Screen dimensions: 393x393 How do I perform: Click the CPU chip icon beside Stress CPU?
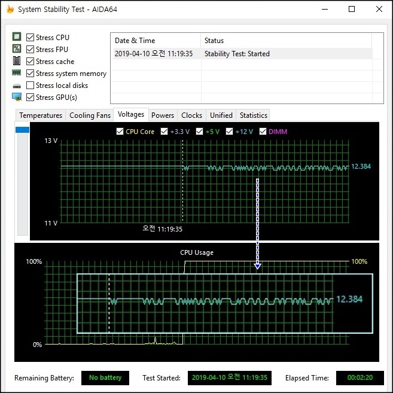[x=17, y=37]
